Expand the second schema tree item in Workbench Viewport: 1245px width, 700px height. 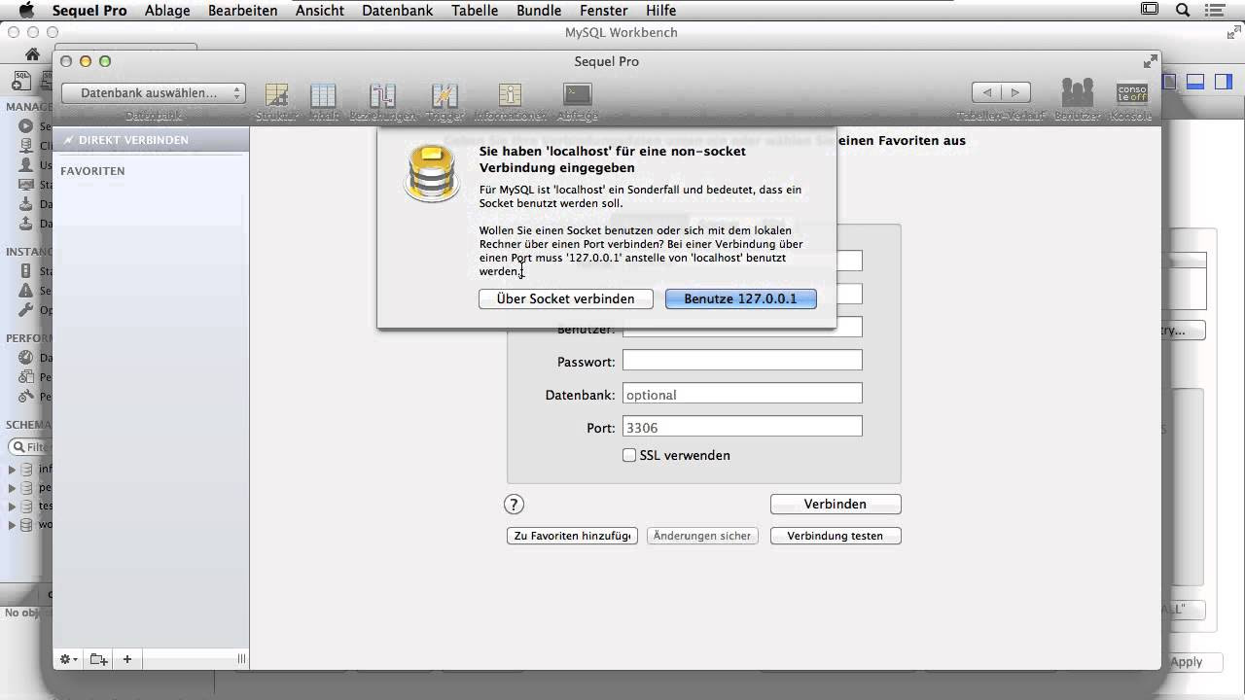pos(12,488)
